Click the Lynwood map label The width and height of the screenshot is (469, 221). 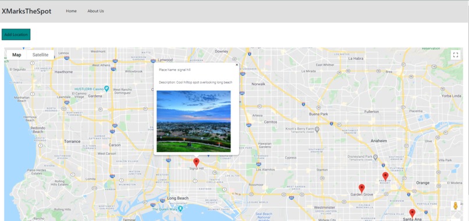[x=165, y=60]
